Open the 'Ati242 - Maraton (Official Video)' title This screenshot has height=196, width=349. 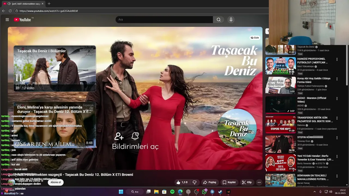pyautogui.click(x=312, y=100)
